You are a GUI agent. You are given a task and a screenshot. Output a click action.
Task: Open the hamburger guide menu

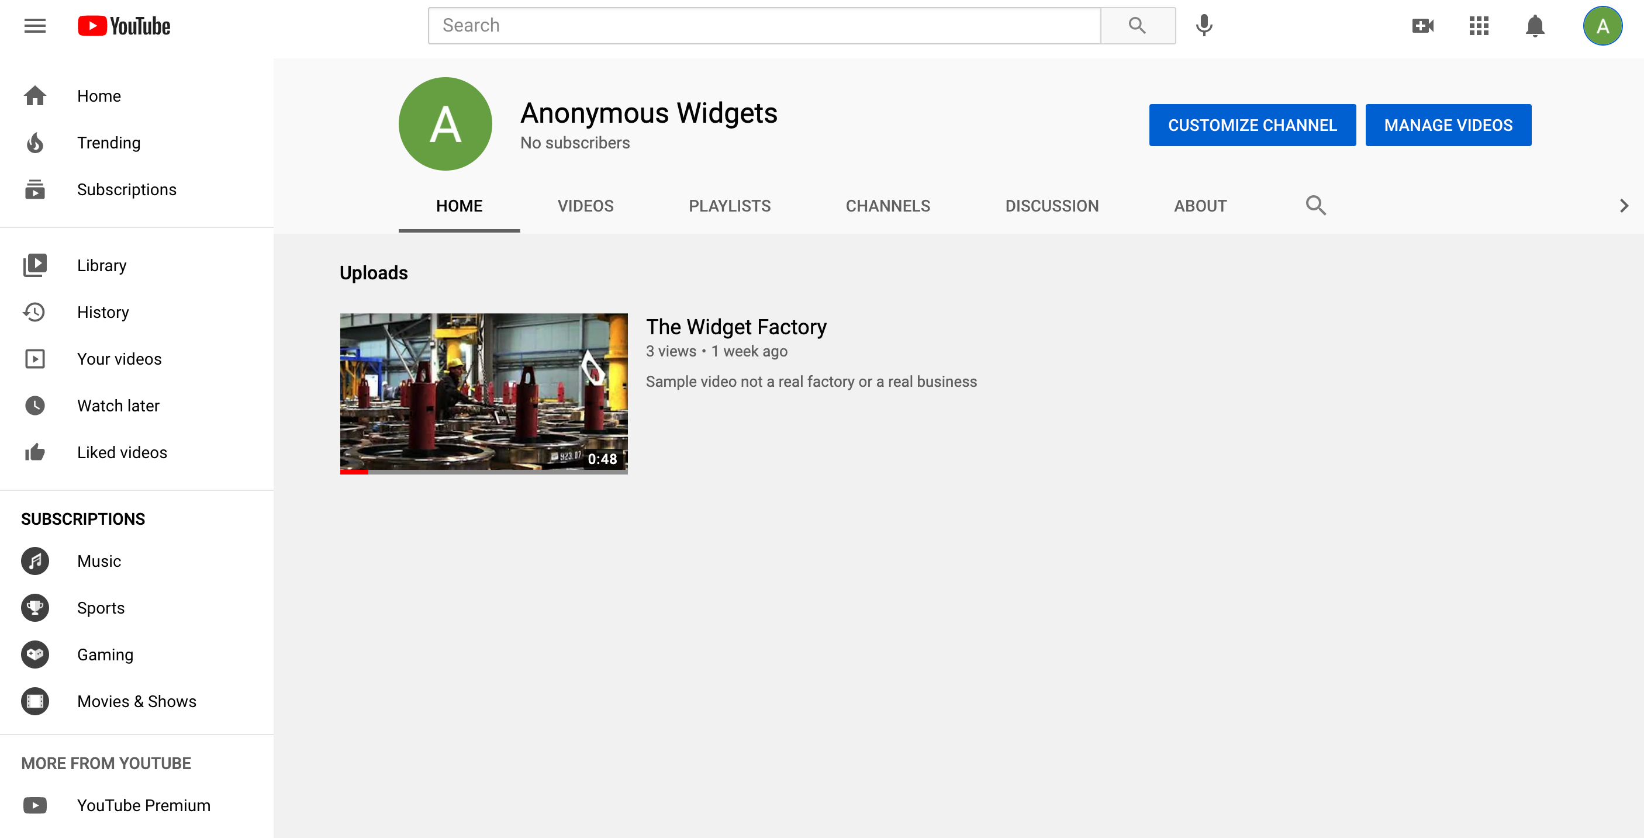pyautogui.click(x=34, y=26)
